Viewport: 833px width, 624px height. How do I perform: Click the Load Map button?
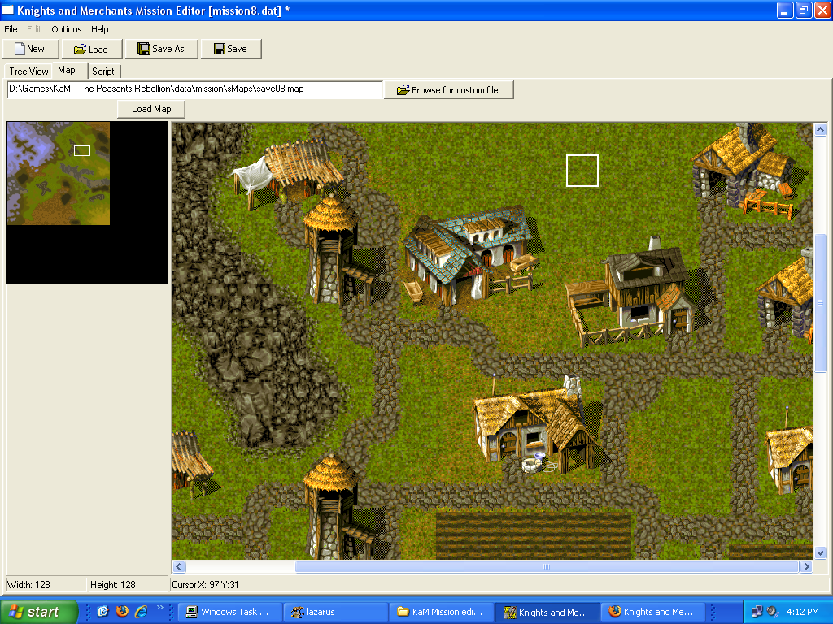tap(151, 109)
